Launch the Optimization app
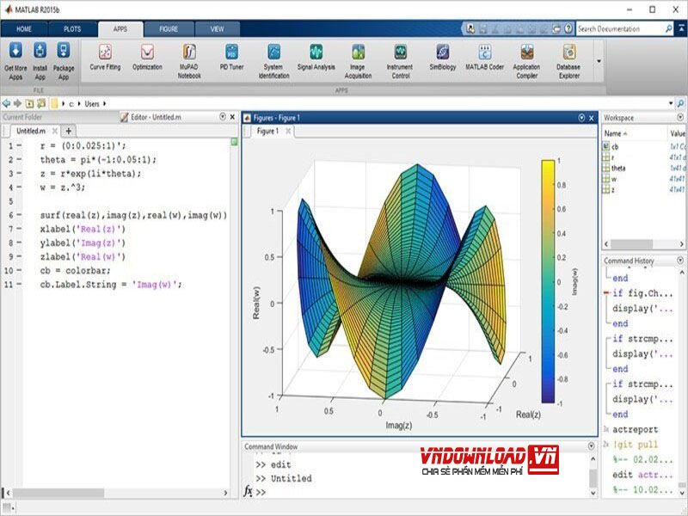Image resolution: width=688 pixels, height=516 pixels. [x=147, y=58]
